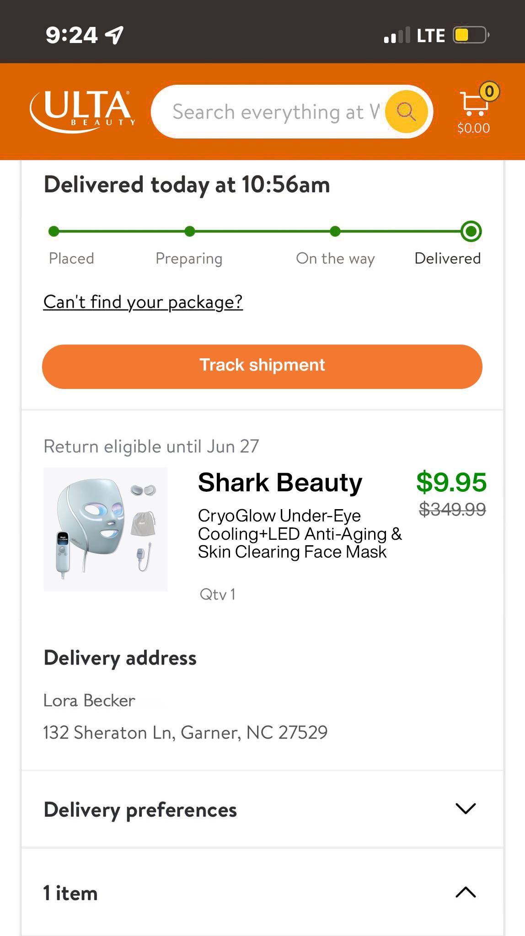Collapse the 1 item section chevron

(466, 892)
